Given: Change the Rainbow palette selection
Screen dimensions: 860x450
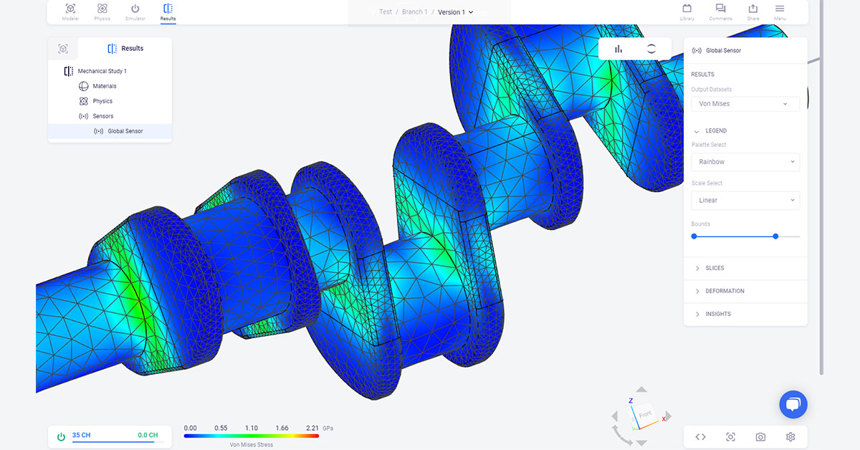Looking at the screenshot, I should pyautogui.click(x=745, y=161).
